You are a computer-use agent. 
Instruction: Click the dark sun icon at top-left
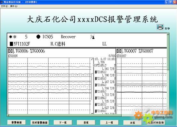click(11, 37)
